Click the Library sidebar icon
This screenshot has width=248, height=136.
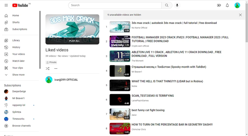[6, 41]
